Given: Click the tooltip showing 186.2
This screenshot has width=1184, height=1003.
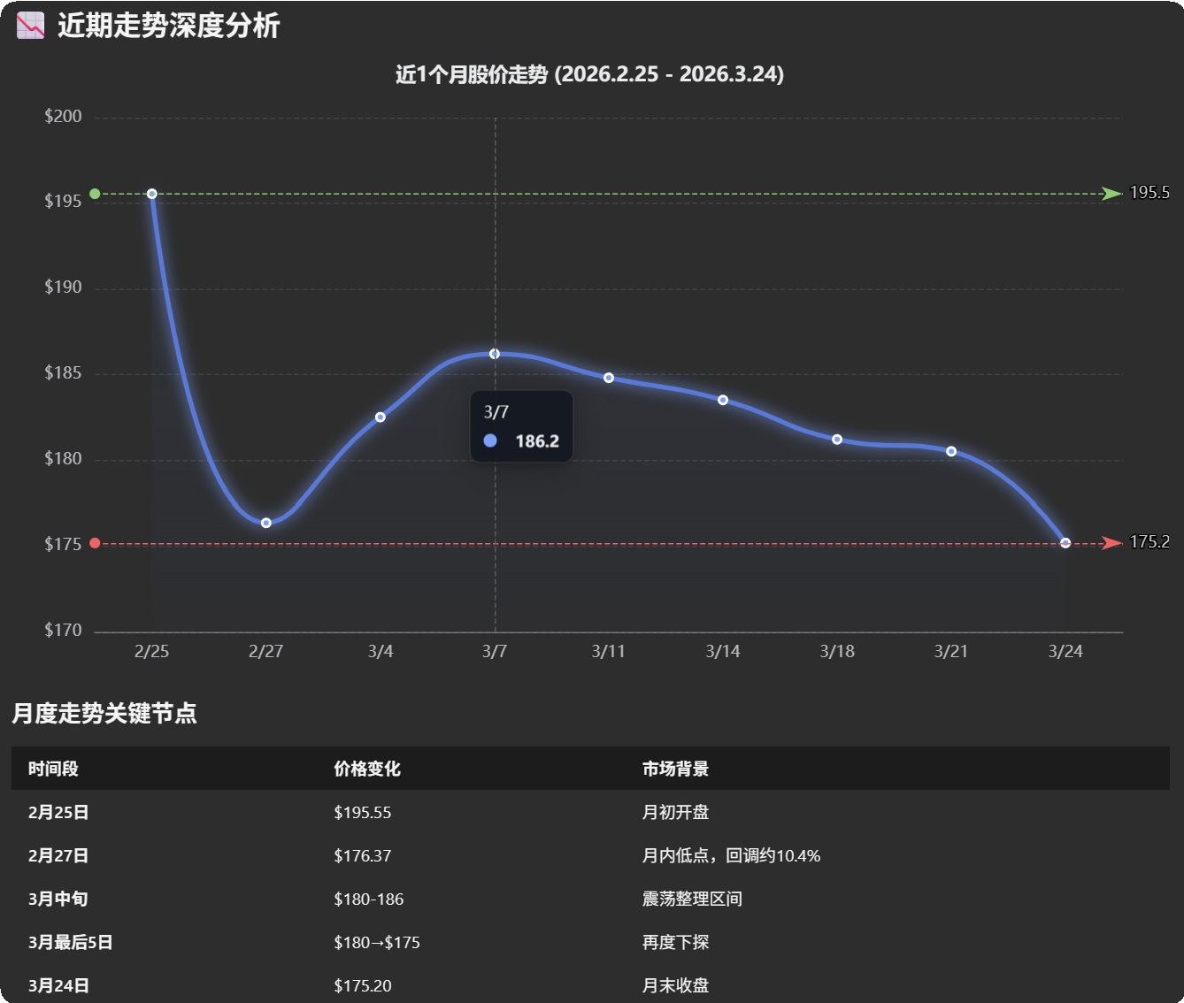Looking at the screenshot, I should (x=521, y=426).
